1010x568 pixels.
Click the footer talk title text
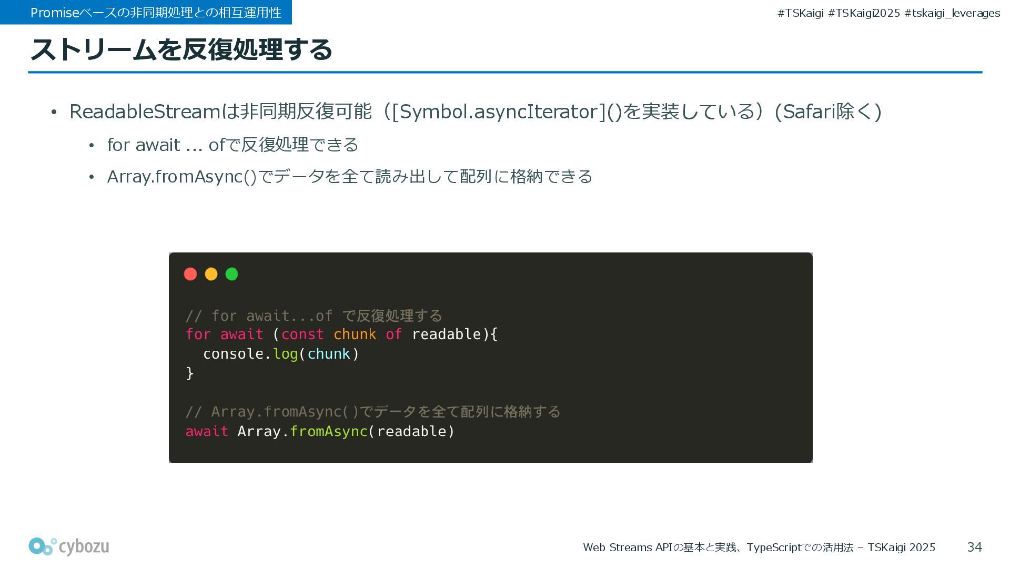(x=759, y=547)
